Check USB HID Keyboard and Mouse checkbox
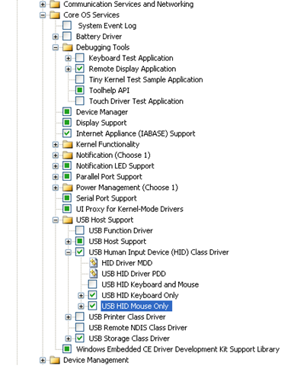The height and width of the screenshot is (366, 294). [x=92, y=284]
